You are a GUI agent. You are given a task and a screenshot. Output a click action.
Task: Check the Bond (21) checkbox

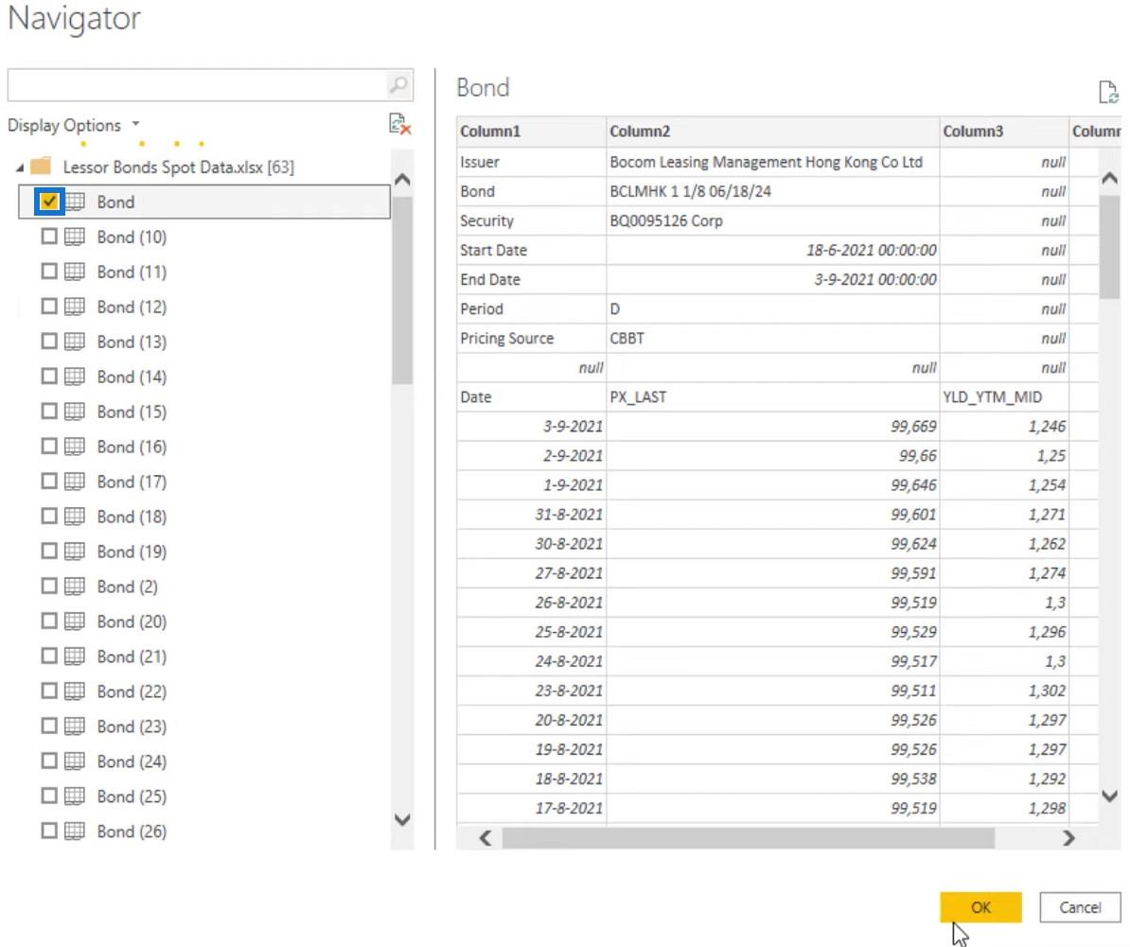pos(49,656)
